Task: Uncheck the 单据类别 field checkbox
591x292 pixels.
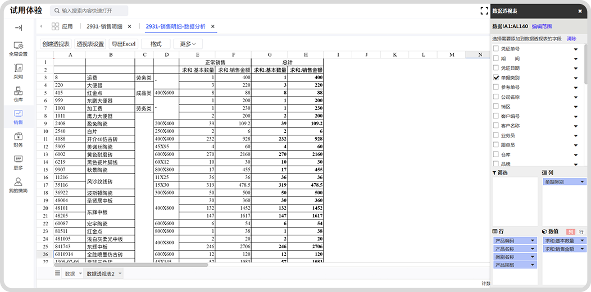Action: (x=496, y=77)
